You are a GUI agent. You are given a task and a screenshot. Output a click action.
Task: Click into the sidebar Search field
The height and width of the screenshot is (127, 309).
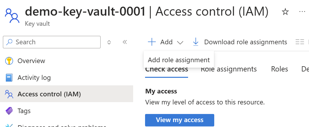(52, 42)
